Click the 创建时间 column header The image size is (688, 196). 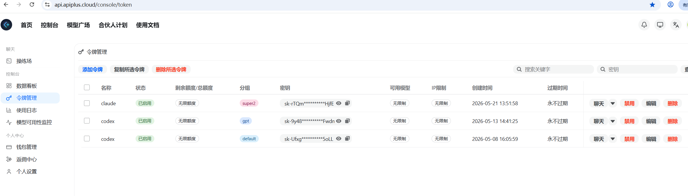click(482, 88)
